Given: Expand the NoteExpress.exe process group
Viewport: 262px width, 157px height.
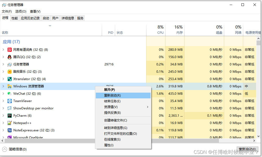Looking at the screenshot, I should pyautogui.click(x=3, y=130).
